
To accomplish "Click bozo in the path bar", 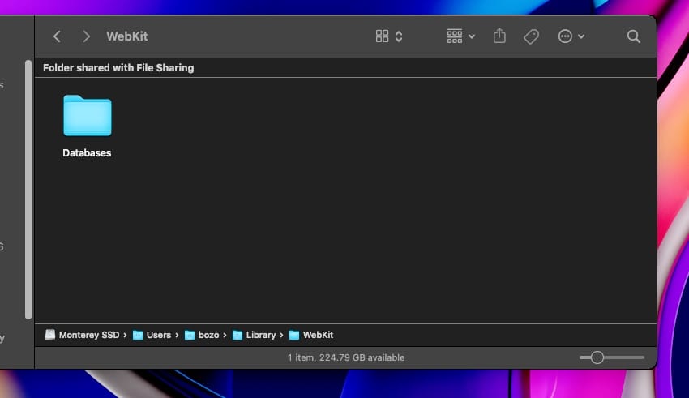I will [202, 335].
